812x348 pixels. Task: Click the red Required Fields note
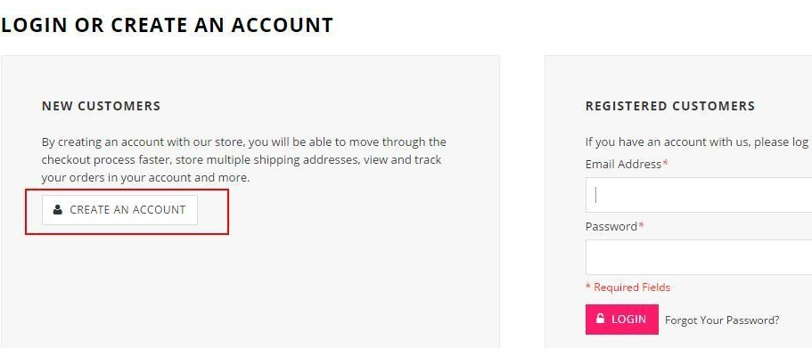[x=627, y=287]
